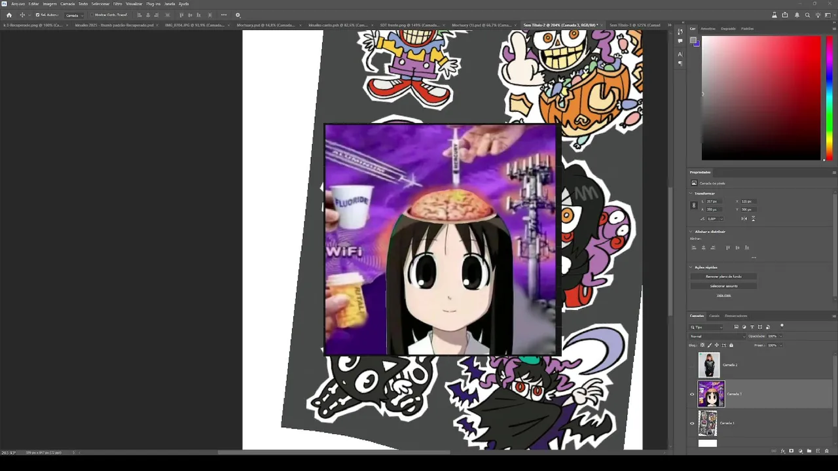Click the color picker gradient field

[761, 97]
